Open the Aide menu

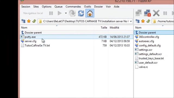[117, 7]
